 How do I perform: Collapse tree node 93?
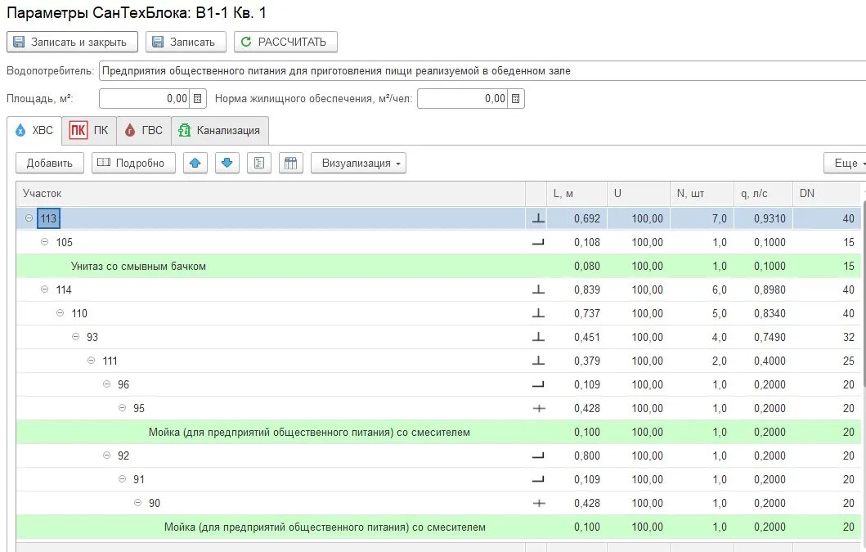(75, 337)
